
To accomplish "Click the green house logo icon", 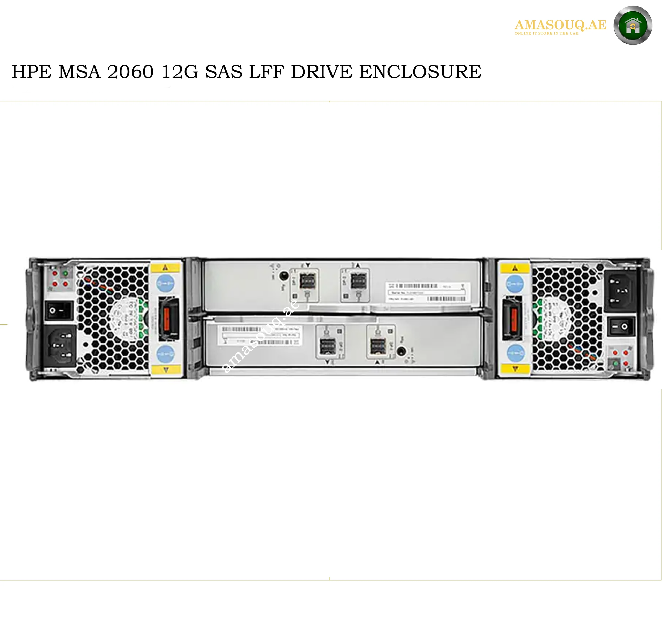I will 633,26.
